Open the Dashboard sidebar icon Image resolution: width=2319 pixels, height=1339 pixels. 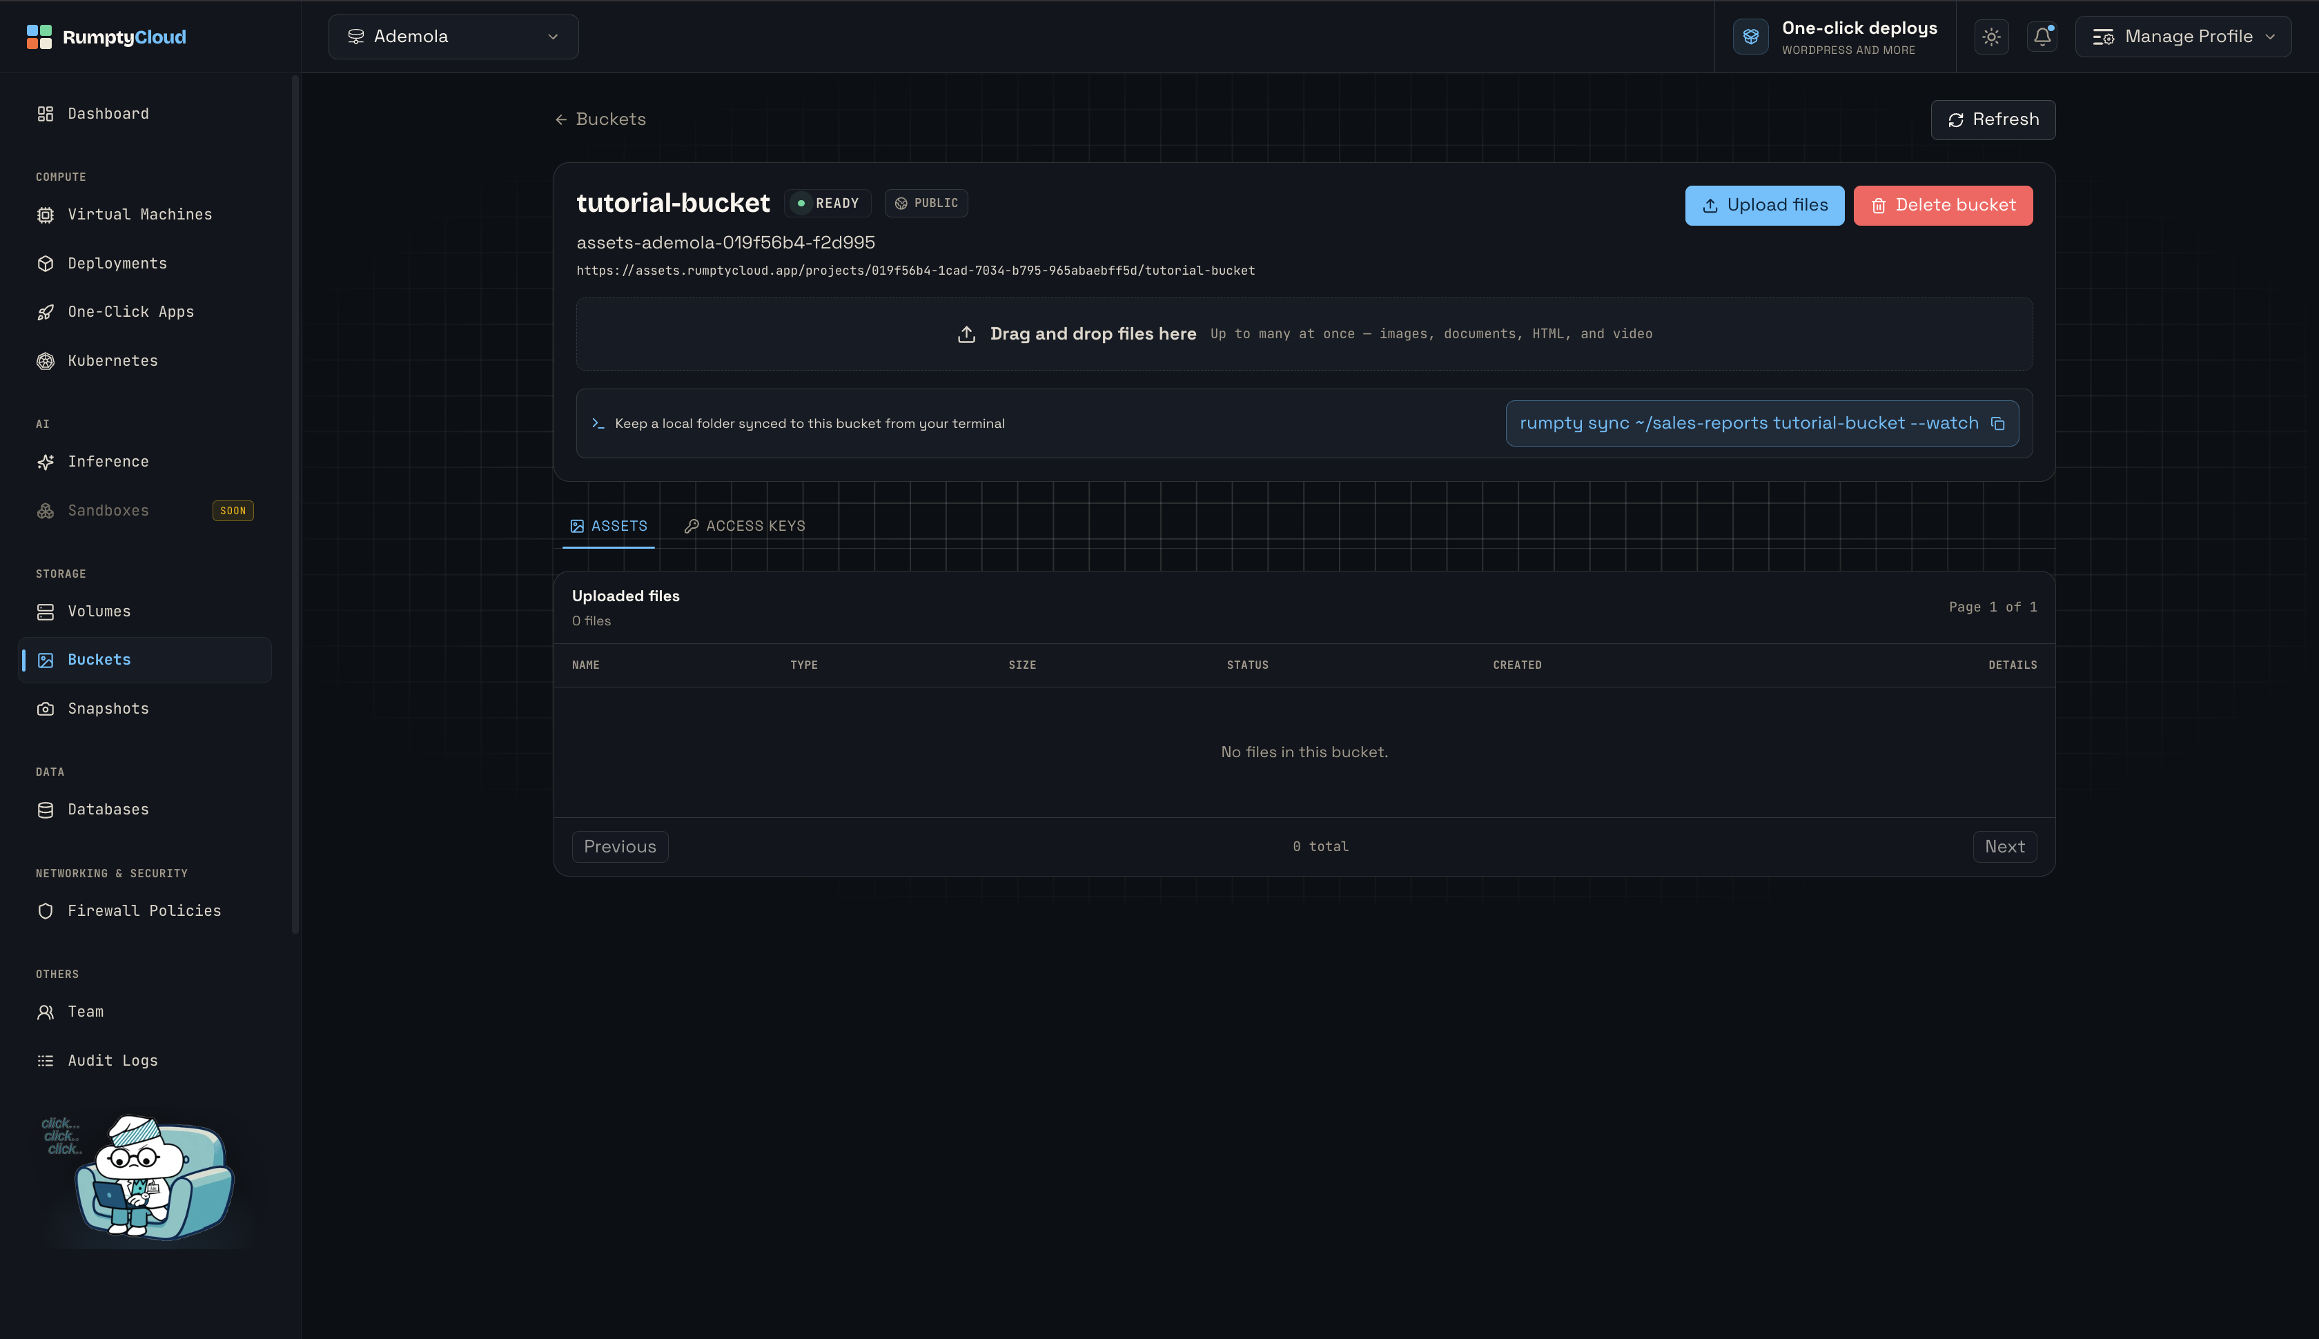click(45, 114)
